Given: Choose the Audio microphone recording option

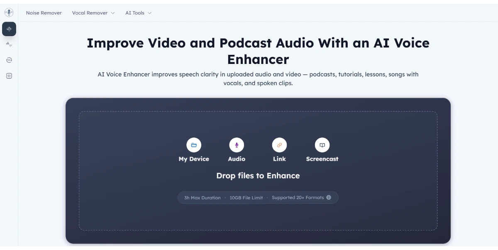Looking at the screenshot, I should tap(237, 150).
